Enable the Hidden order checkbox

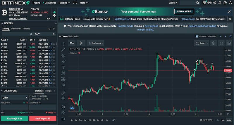38,96
